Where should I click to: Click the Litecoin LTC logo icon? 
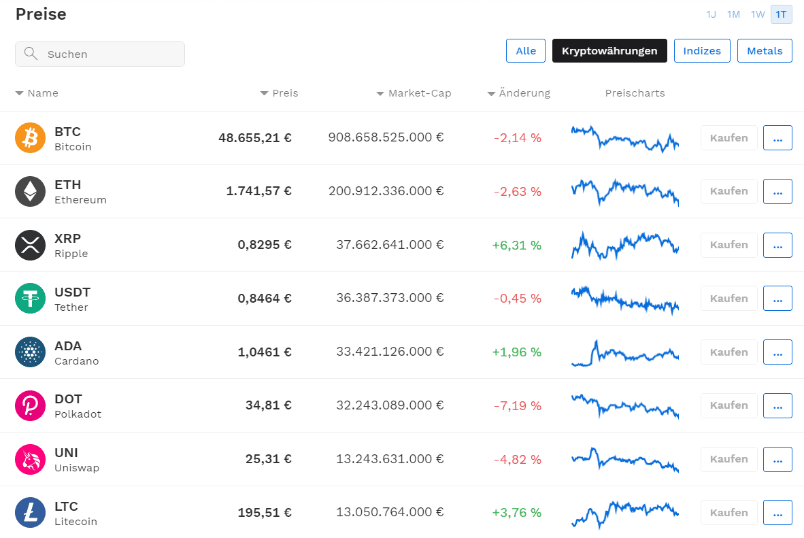tap(30, 513)
